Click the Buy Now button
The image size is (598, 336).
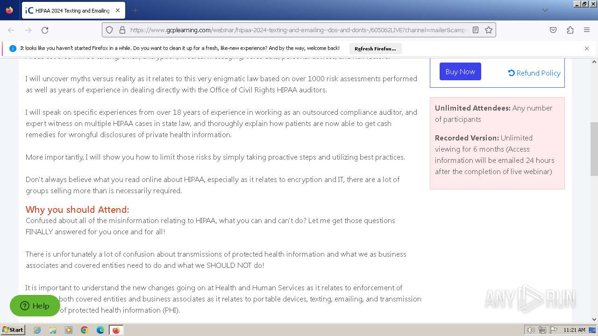tap(460, 71)
